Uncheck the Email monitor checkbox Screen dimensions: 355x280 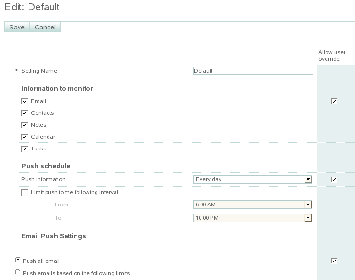[25, 101]
